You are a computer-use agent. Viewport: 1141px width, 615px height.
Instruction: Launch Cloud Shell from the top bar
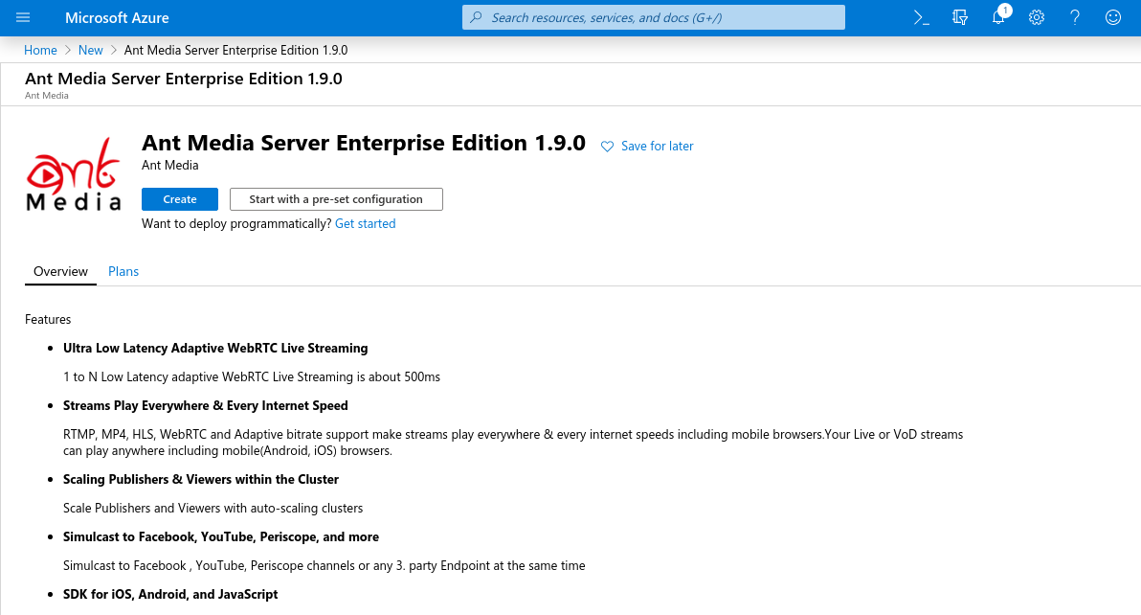921,17
